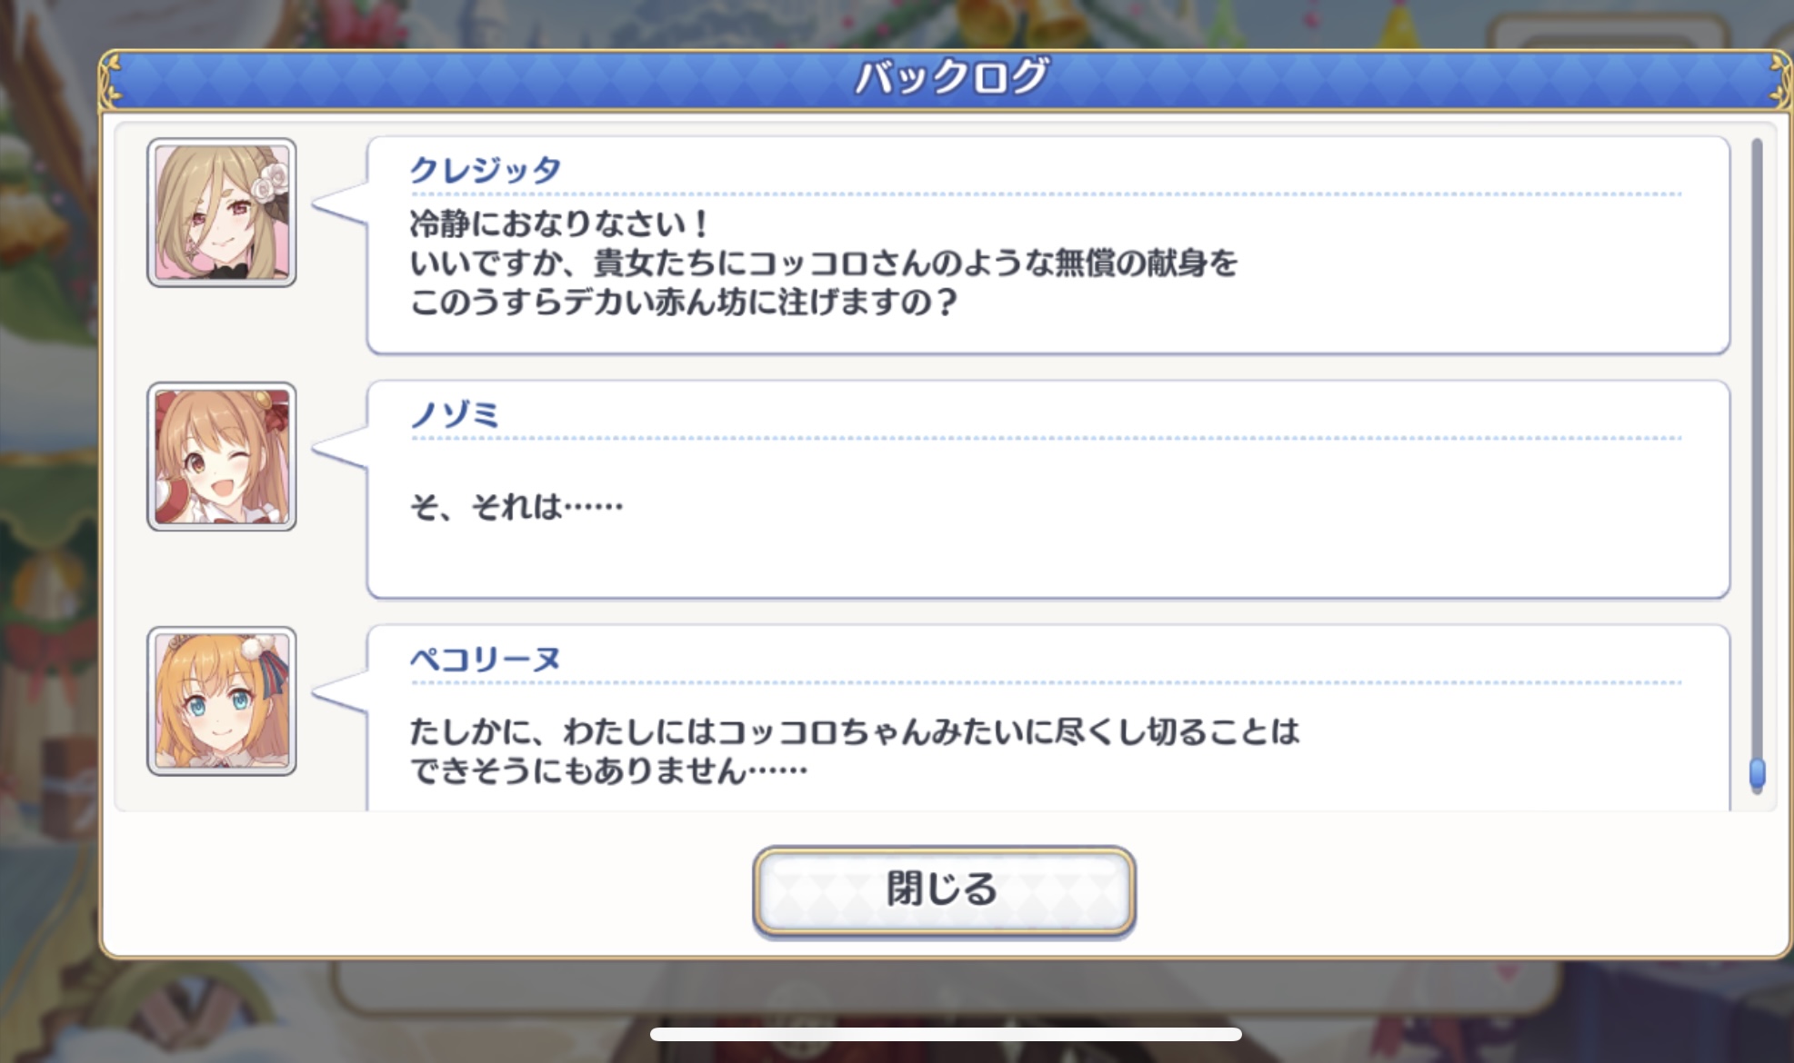
Task: Click the blue backlog scrollbar thumb
Action: click(x=1758, y=774)
